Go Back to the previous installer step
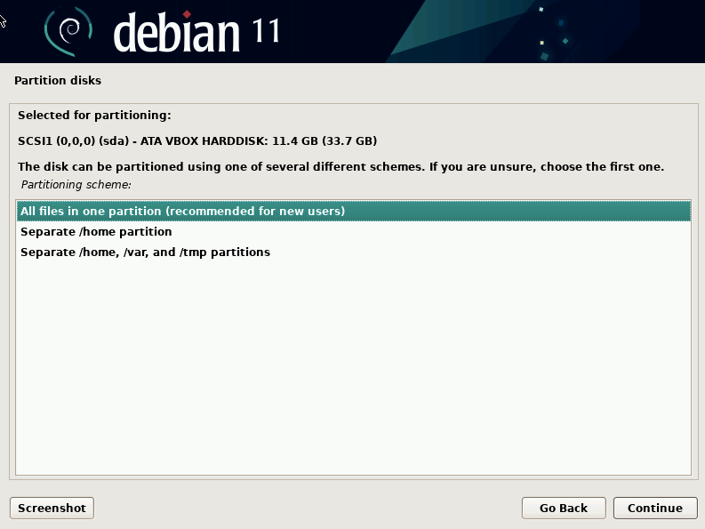Viewport: 705px width, 529px height. pos(564,508)
